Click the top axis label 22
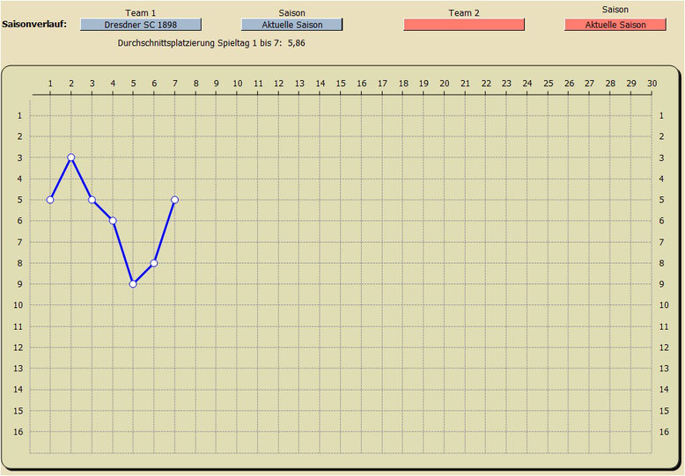685x476 pixels. click(486, 83)
